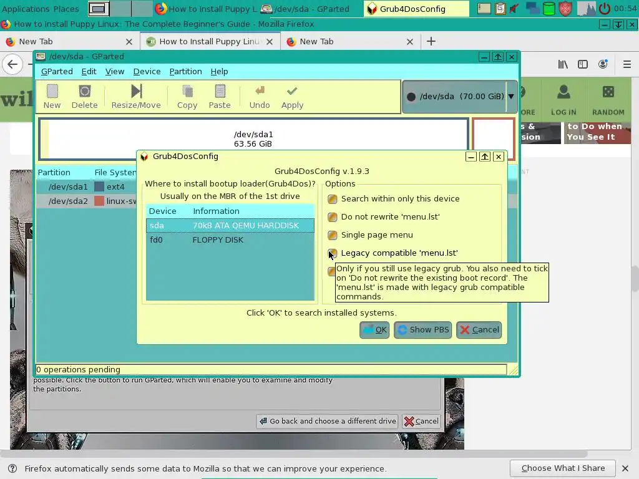639x479 pixels.
Task: Click the terminal drawer tray icon
Action: point(484,9)
